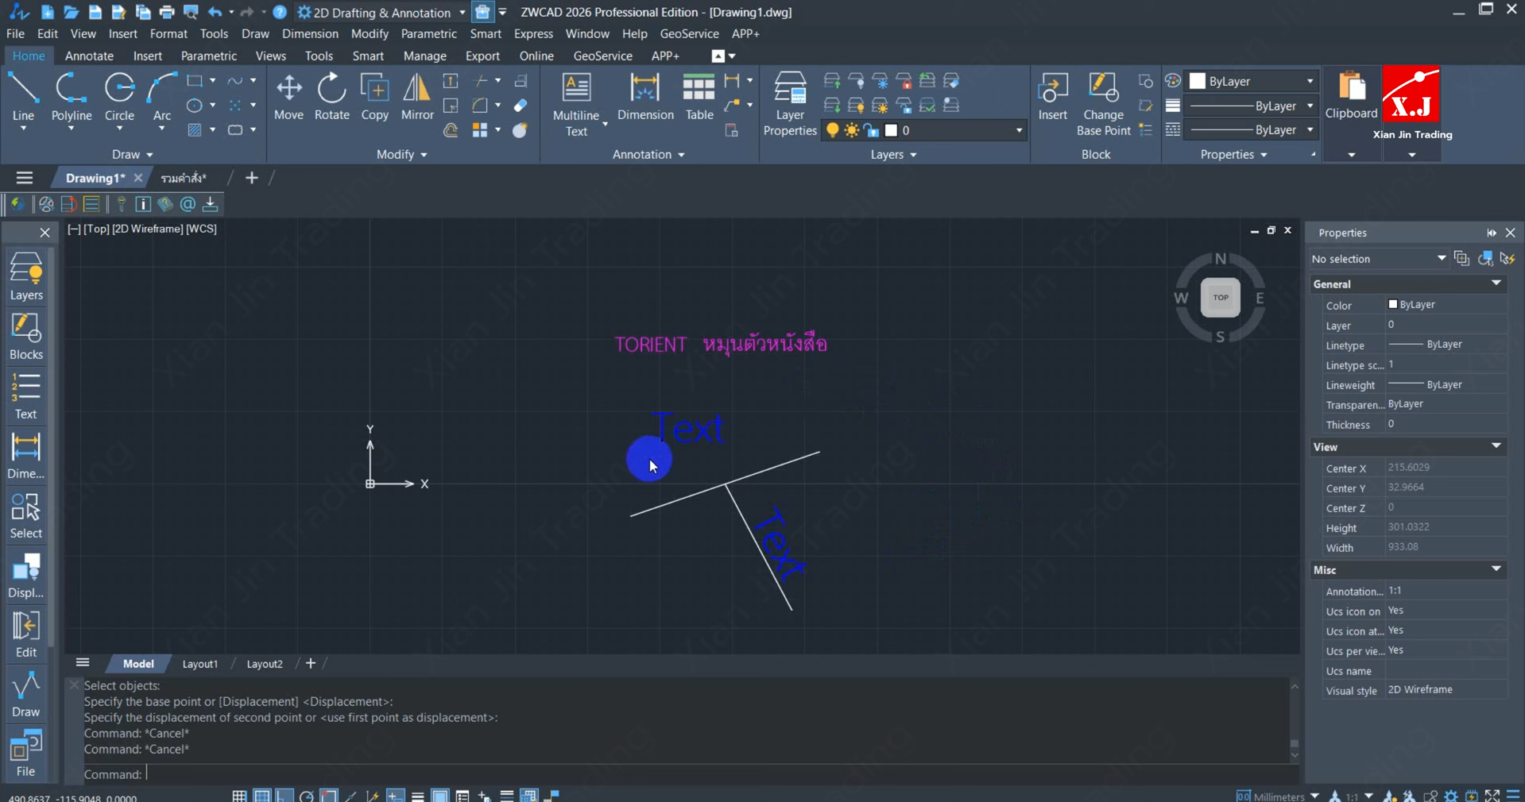Screen dimensions: 1525x802
Task: Click the TOP face of view cube
Action: (1220, 298)
